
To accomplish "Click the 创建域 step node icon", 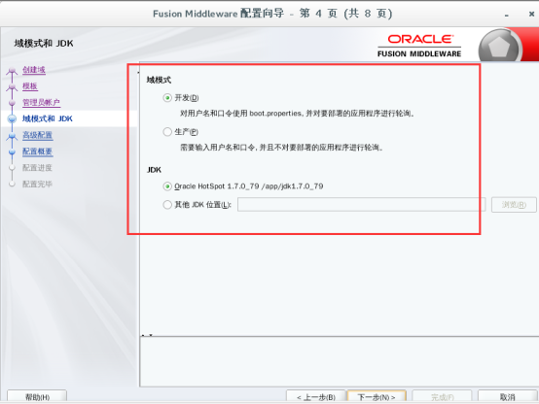I will [x=12, y=71].
